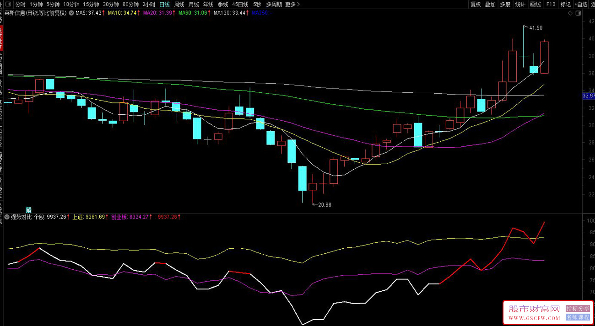Select the 45日线 period tab
This screenshot has height=326, width=595.
tap(240, 4)
